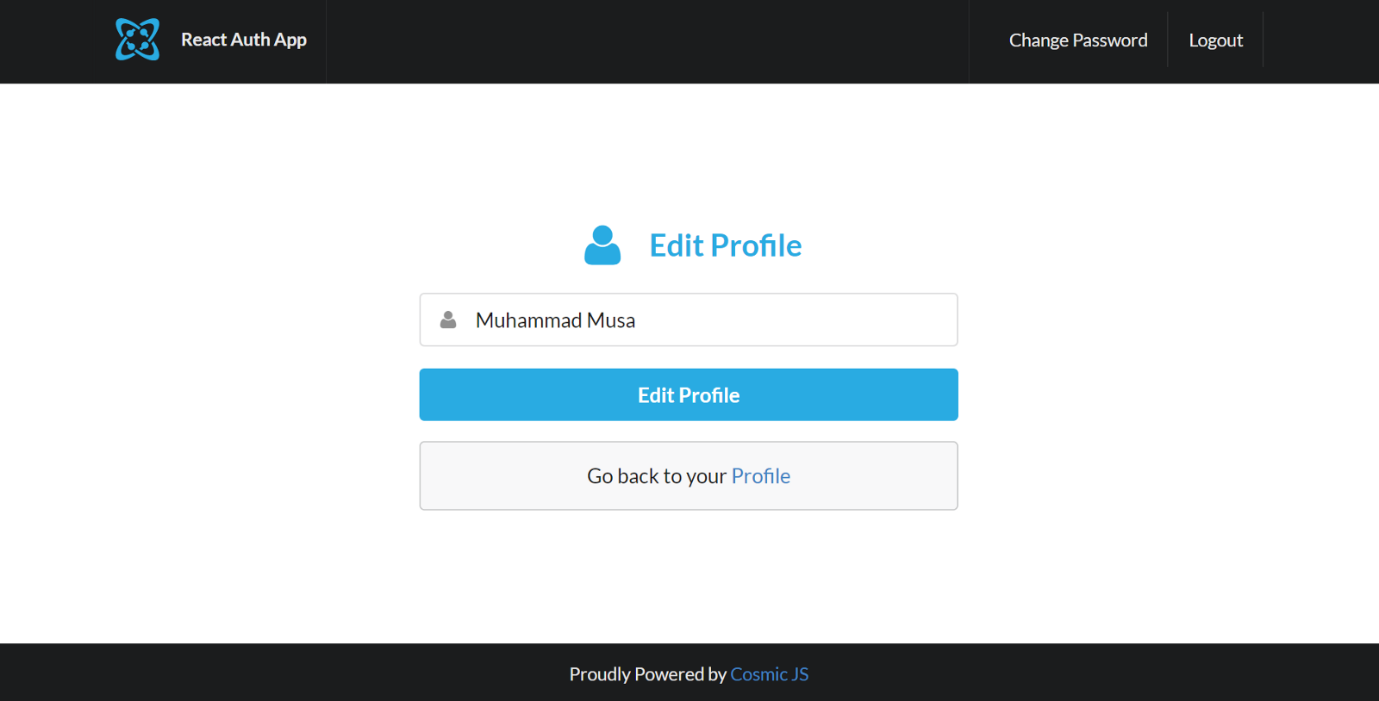The width and height of the screenshot is (1379, 701).
Task: Select Logout in the top navigation
Action: click(1215, 40)
